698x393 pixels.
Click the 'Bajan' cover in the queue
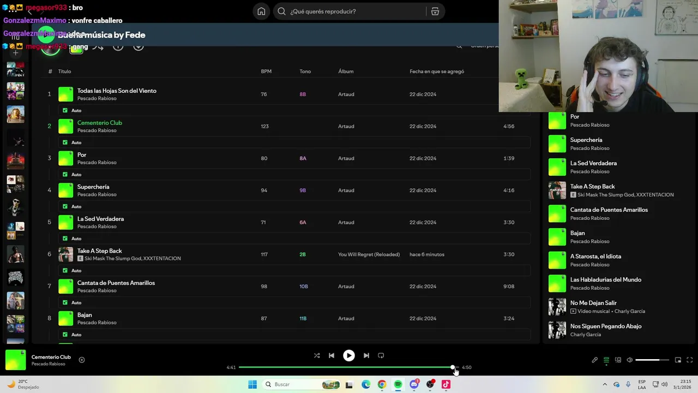point(557,237)
